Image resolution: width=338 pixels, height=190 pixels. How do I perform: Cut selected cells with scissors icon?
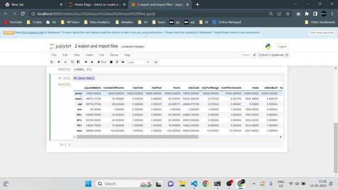coord(65,62)
